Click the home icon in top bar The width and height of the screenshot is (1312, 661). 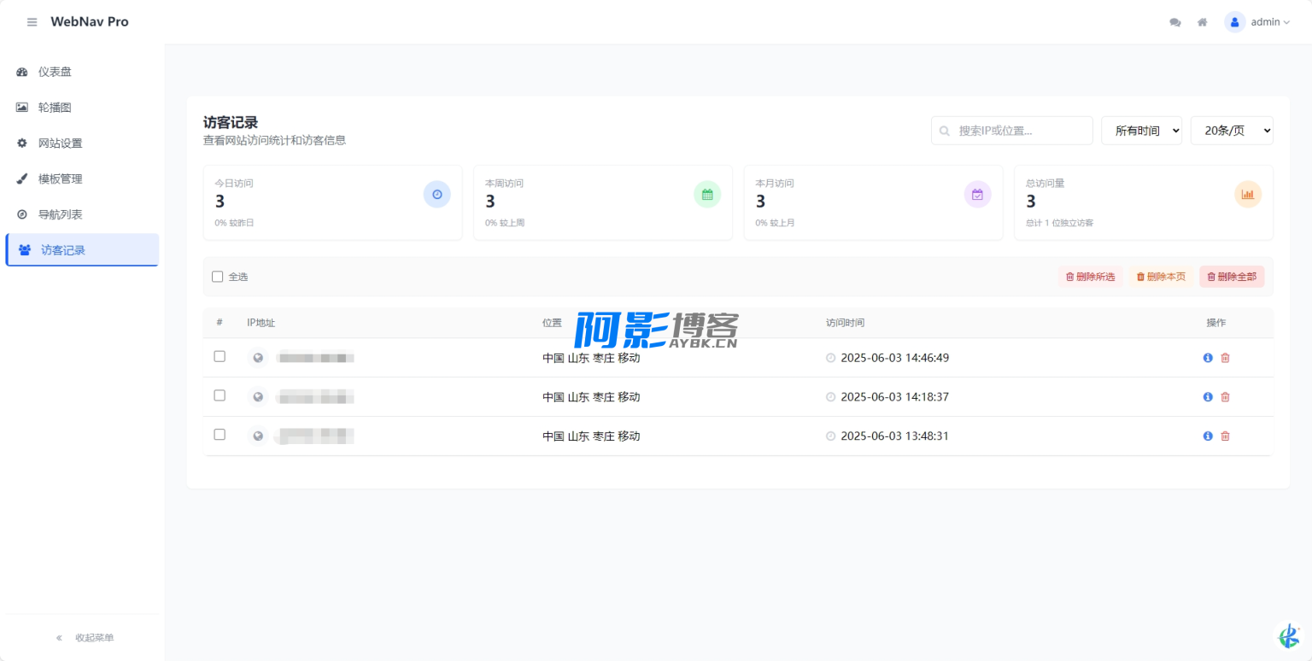(1202, 22)
